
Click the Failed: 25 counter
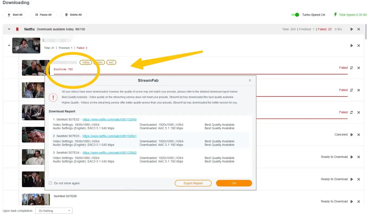tap(324, 29)
